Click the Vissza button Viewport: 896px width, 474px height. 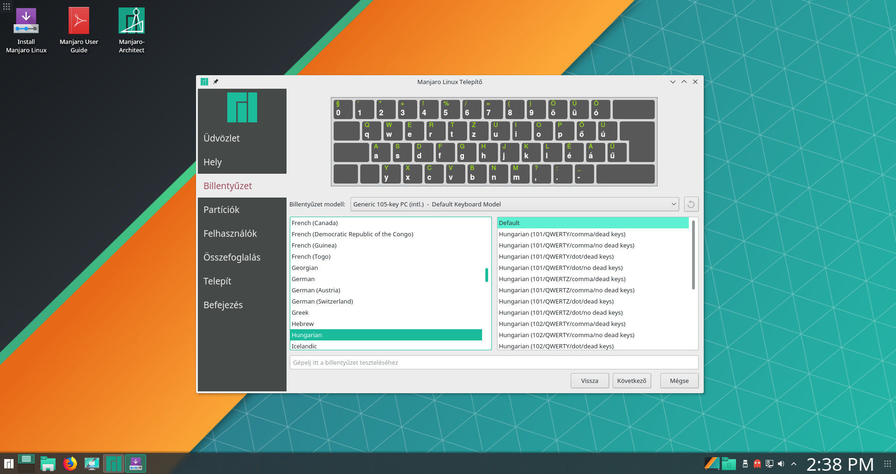click(x=590, y=381)
